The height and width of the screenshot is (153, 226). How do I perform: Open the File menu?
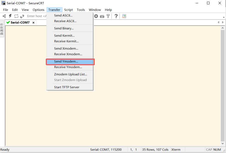pyautogui.click(x=6, y=10)
